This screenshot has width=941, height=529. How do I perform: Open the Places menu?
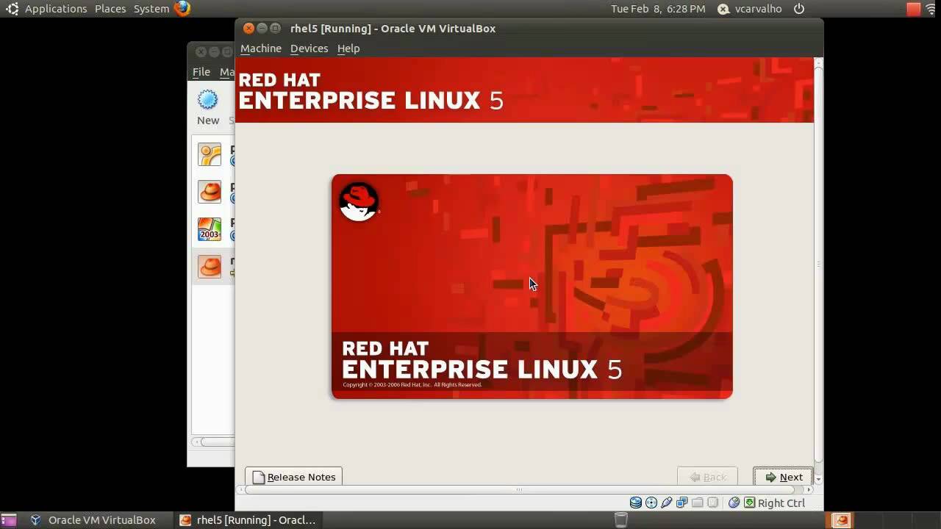coord(110,9)
